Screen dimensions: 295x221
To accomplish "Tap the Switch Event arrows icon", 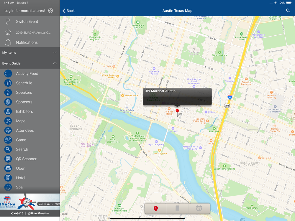I will click(x=8, y=22).
